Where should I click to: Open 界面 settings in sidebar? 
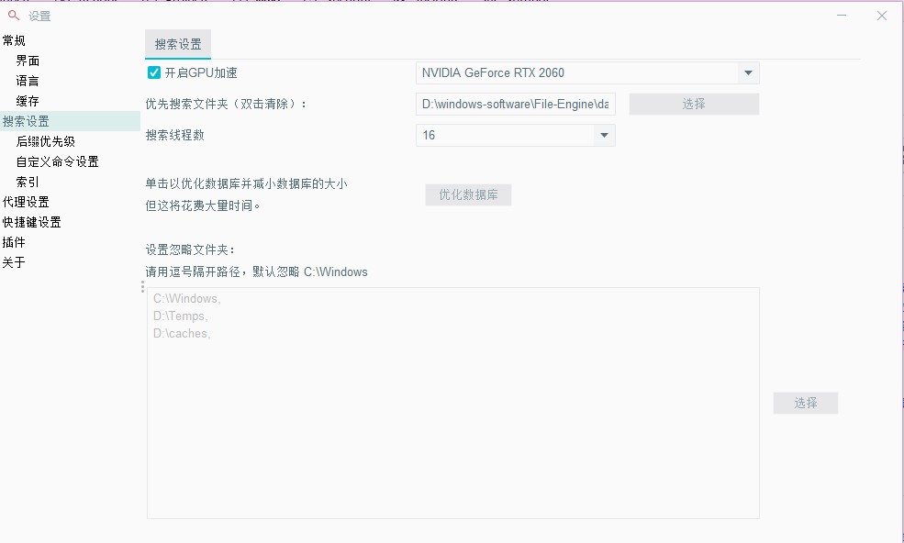(28, 61)
